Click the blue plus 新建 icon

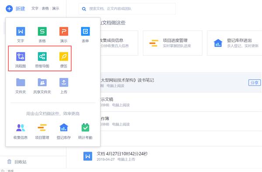[x=9, y=9]
